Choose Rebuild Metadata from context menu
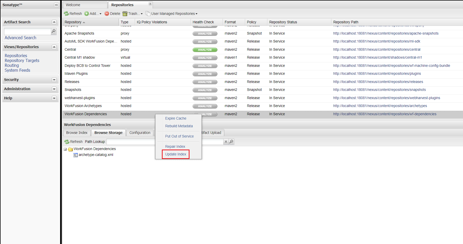 coord(179,126)
